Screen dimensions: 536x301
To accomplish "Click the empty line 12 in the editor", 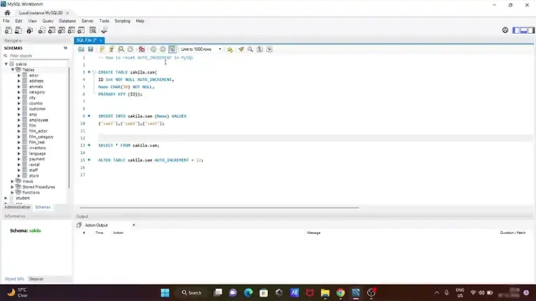I will coord(315,138).
